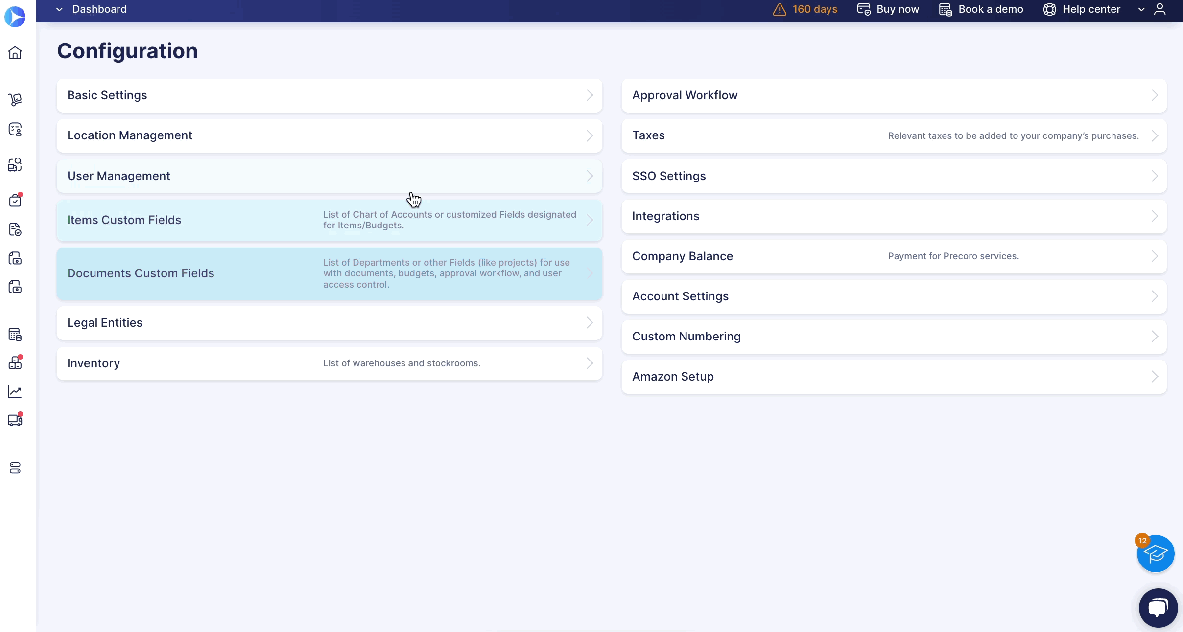
Task: Click the Inventory row chevron
Action: (x=590, y=363)
